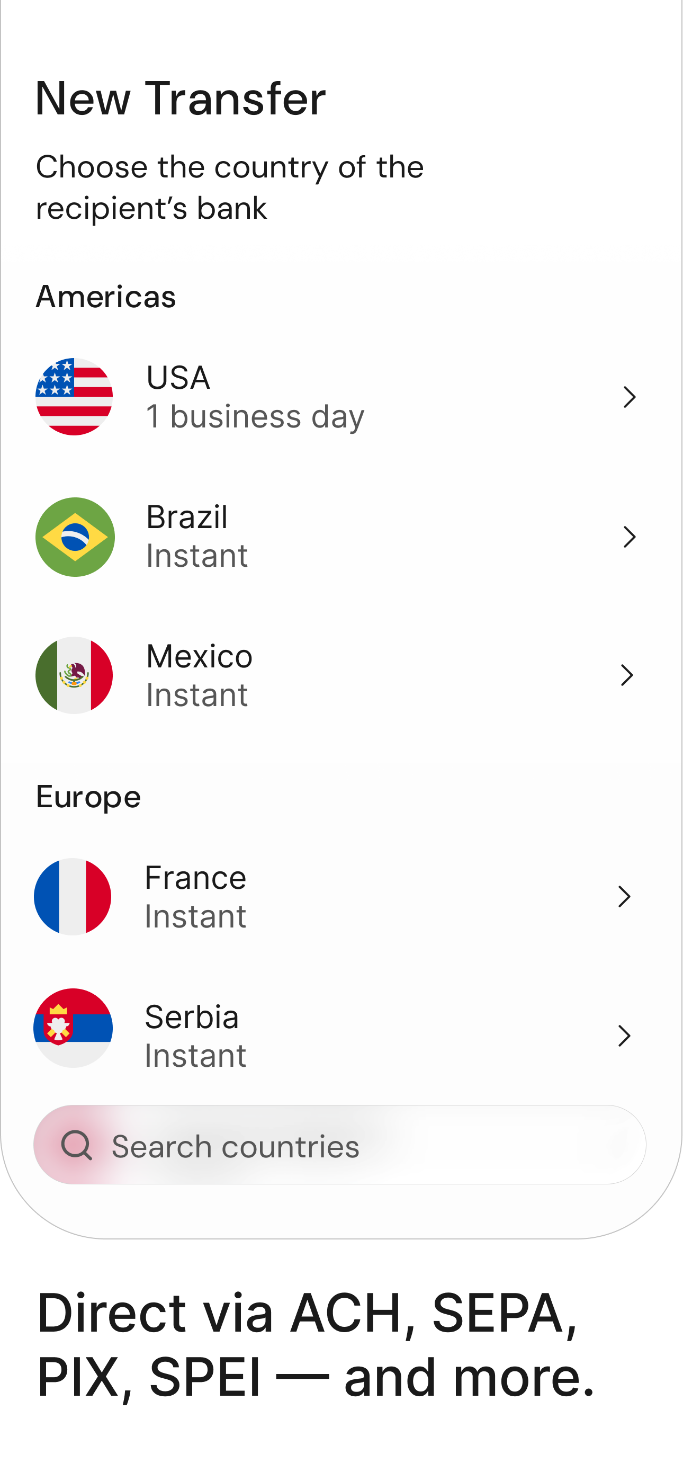Viewport: 683px width, 1481px height.
Task: Tap the USA flag icon
Action: click(74, 397)
